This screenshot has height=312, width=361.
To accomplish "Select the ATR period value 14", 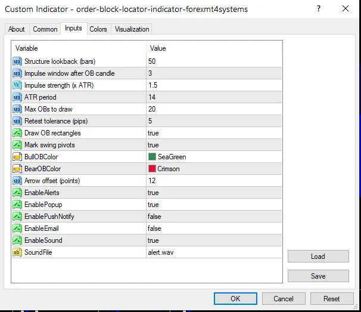I will 152,97.
